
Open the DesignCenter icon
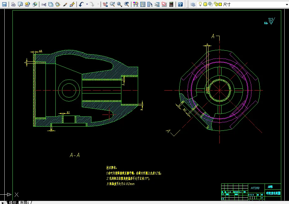pyautogui.click(x=143, y=4)
